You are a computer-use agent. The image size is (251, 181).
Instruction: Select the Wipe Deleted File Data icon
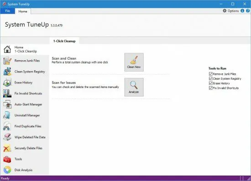[7, 137]
